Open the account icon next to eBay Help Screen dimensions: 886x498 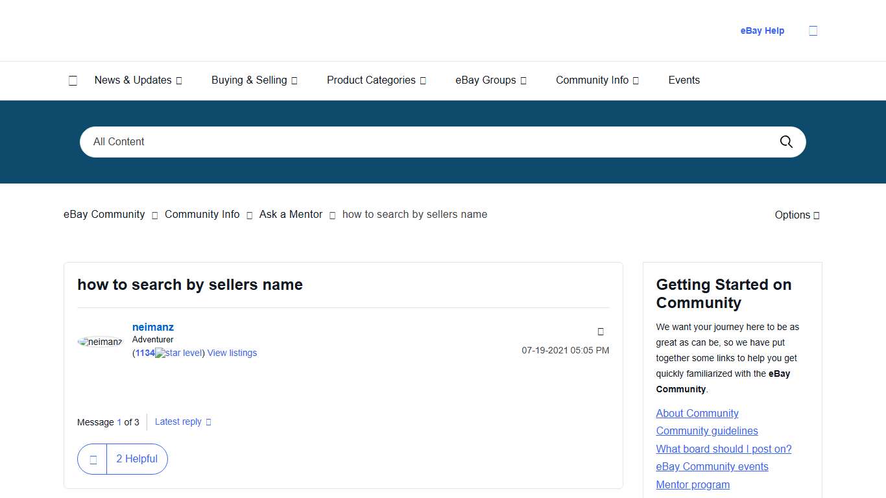point(813,30)
